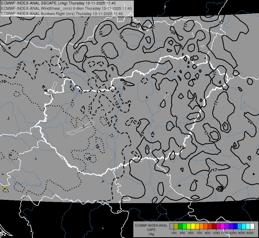
Task: Click the olive CAPE patch on the map
Action: coord(4,187)
